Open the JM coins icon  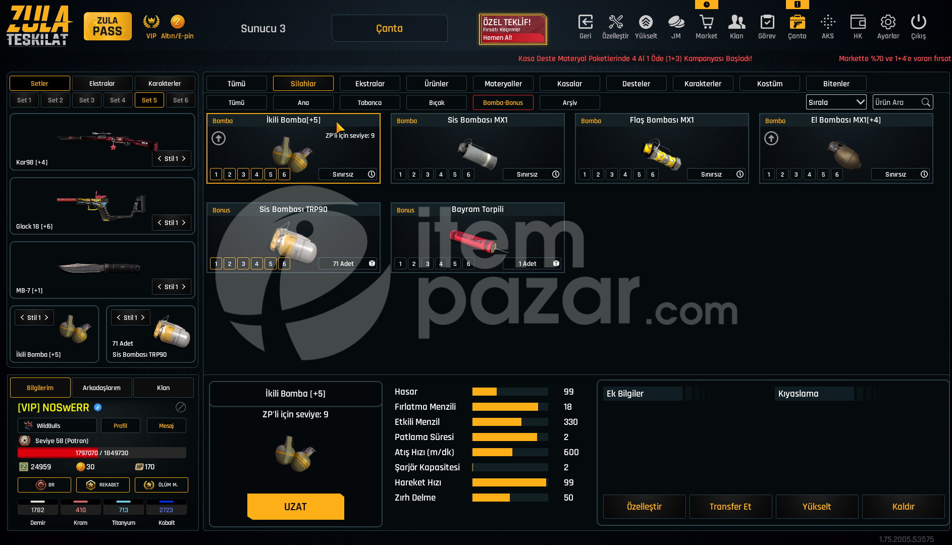(x=676, y=22)
